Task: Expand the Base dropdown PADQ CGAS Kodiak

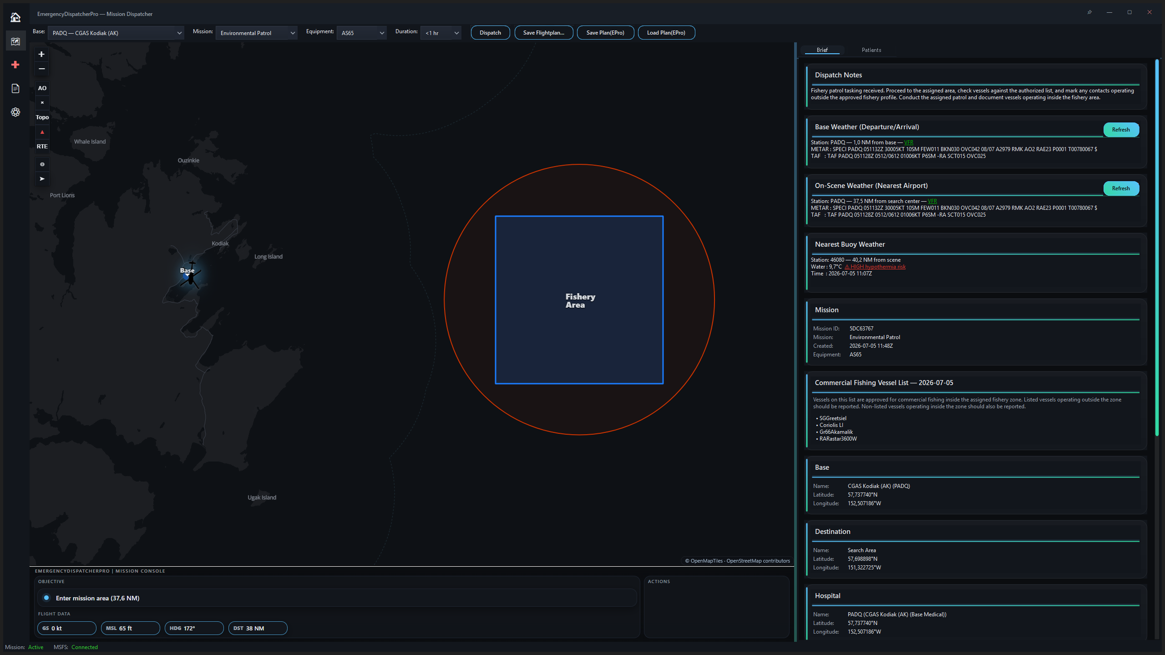Action: click(x=116, y=33)
